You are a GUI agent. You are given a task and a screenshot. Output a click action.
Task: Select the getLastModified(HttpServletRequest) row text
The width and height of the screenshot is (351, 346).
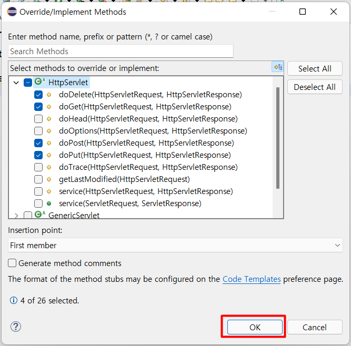124,179
